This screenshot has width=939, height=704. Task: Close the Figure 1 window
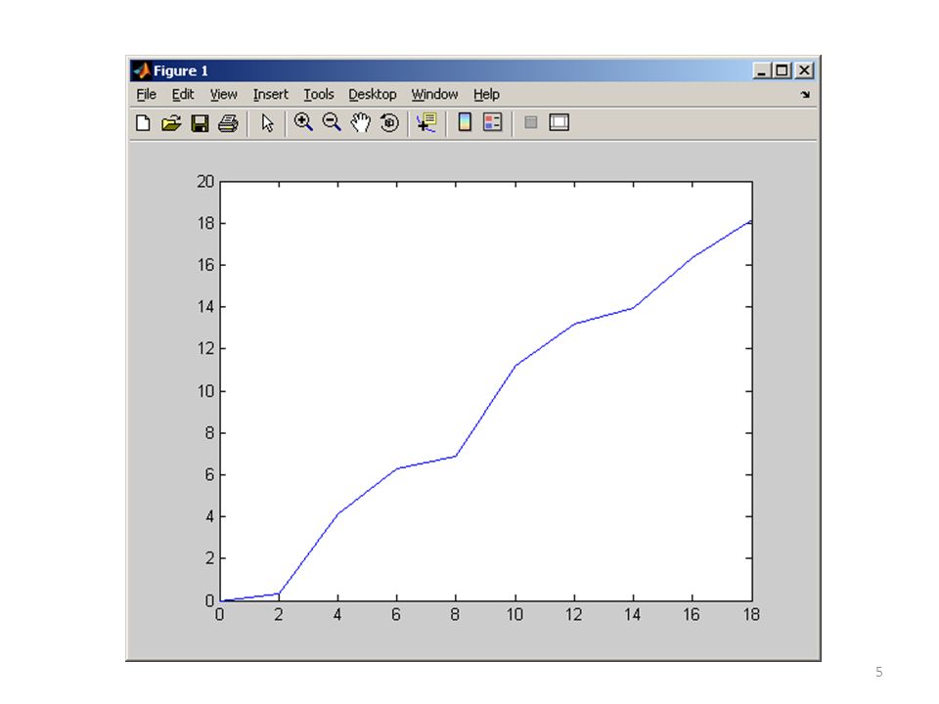804,70
